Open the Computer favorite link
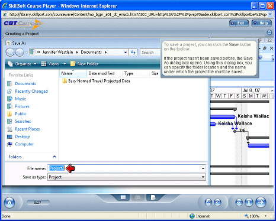The width and height of the screenshot is (276, 221). [x=24, y=144]
